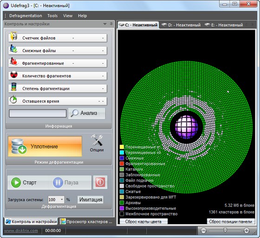The height and width of the screenshot is (238, 260).
Task: Click the Имитация button
Action: 91,199
